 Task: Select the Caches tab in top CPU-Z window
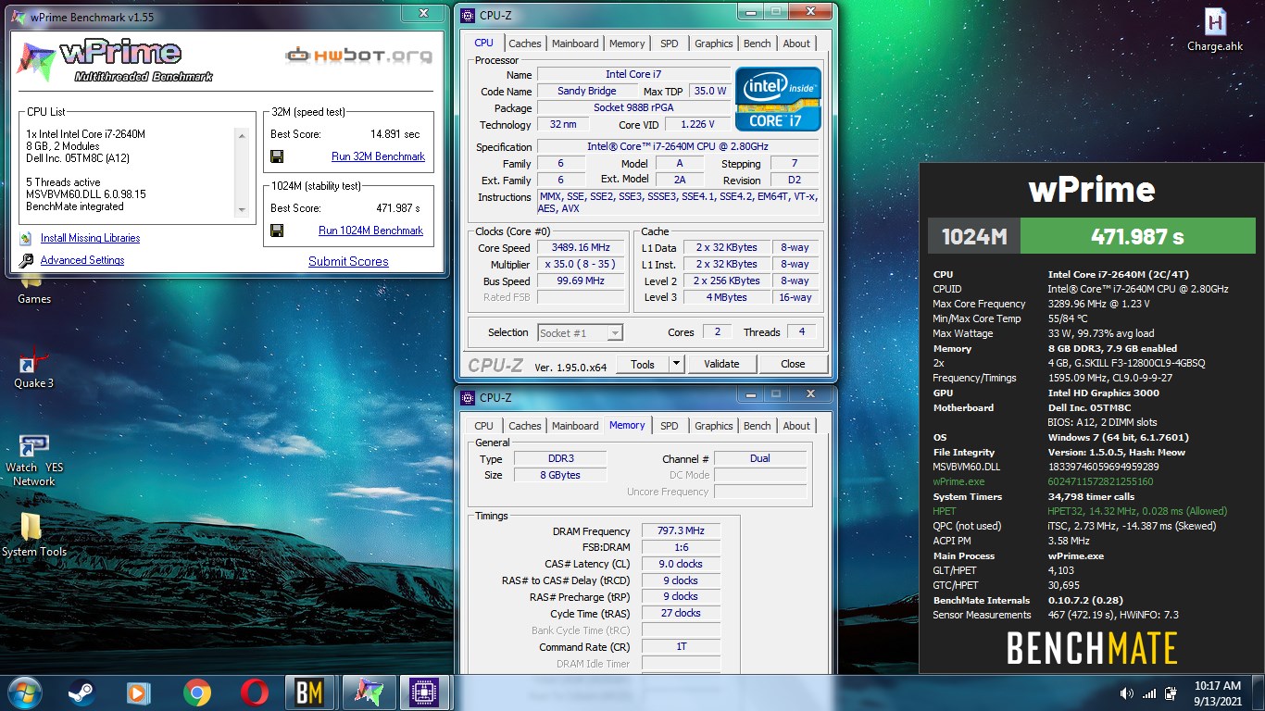coord(525,44)
